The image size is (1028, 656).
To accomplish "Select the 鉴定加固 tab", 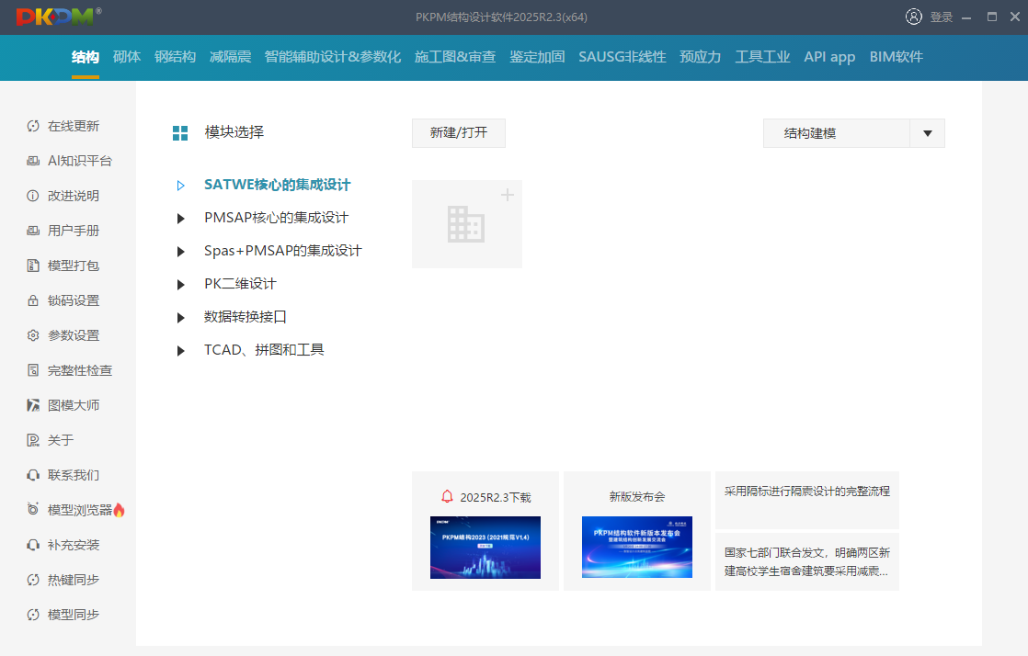I will point(537,57).
